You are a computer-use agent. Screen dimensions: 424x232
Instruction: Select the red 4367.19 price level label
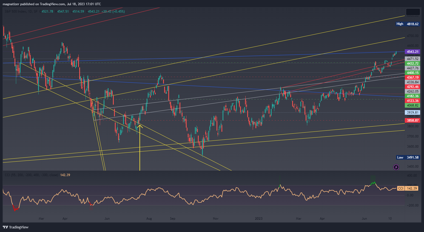click(x=412, y=78)
